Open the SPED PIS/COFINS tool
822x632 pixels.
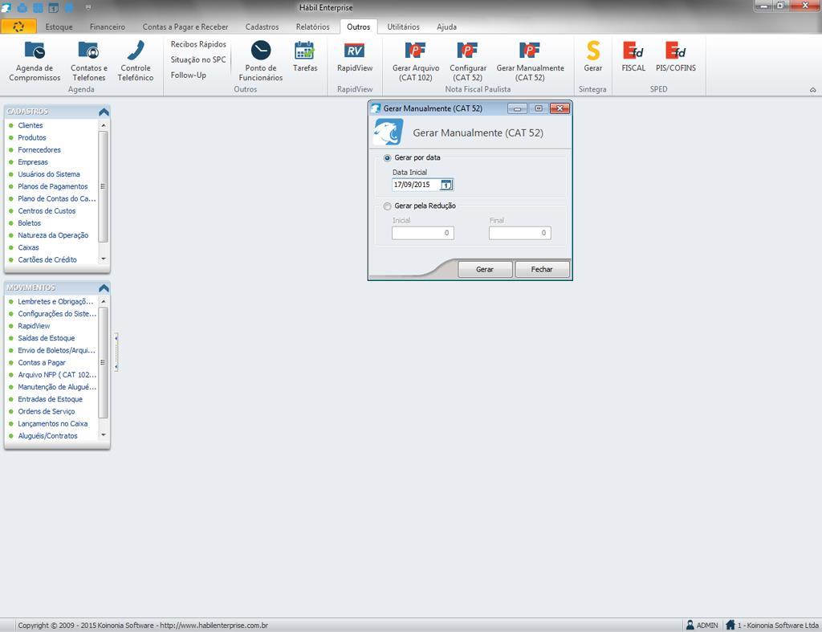(676, 56)
